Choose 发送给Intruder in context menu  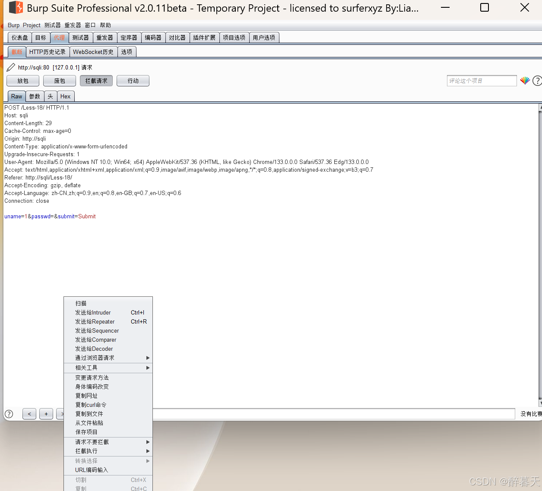click(108, 312)
